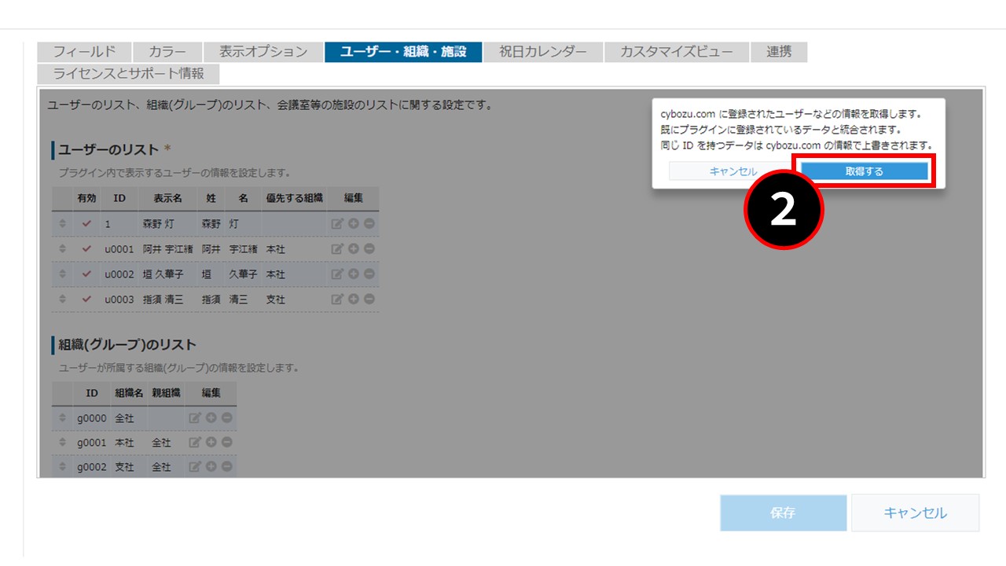Edit group g0000 全社

pos(195,418)
